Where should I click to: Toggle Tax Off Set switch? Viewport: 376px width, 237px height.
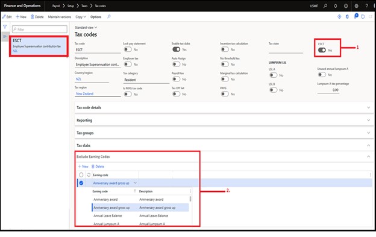(x=176, y=94)
